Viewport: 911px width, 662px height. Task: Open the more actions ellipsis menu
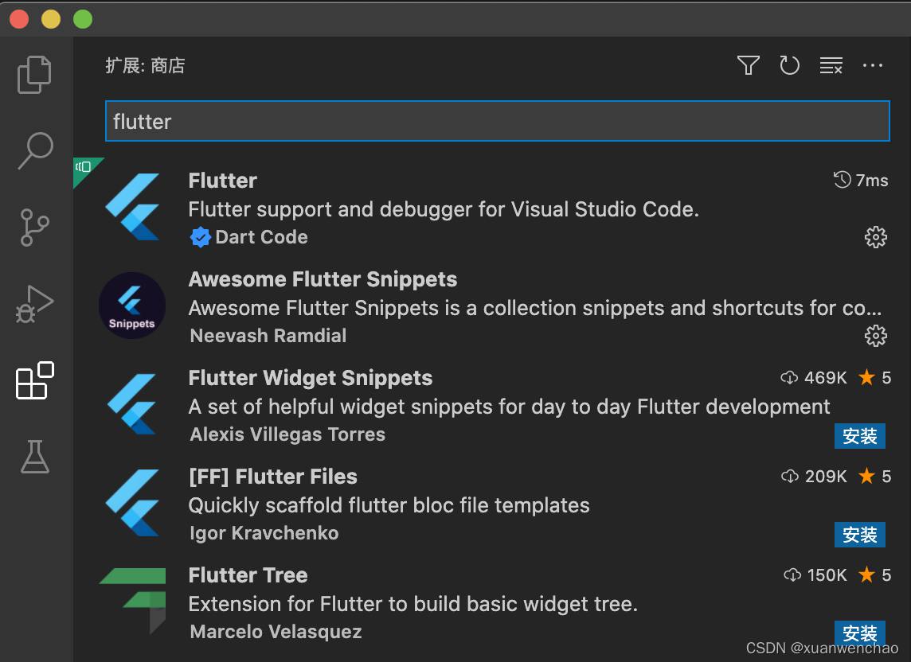[873, 65]
